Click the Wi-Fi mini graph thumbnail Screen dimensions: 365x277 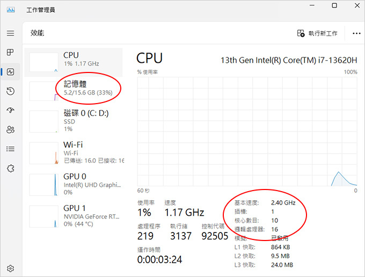[44, 153]
